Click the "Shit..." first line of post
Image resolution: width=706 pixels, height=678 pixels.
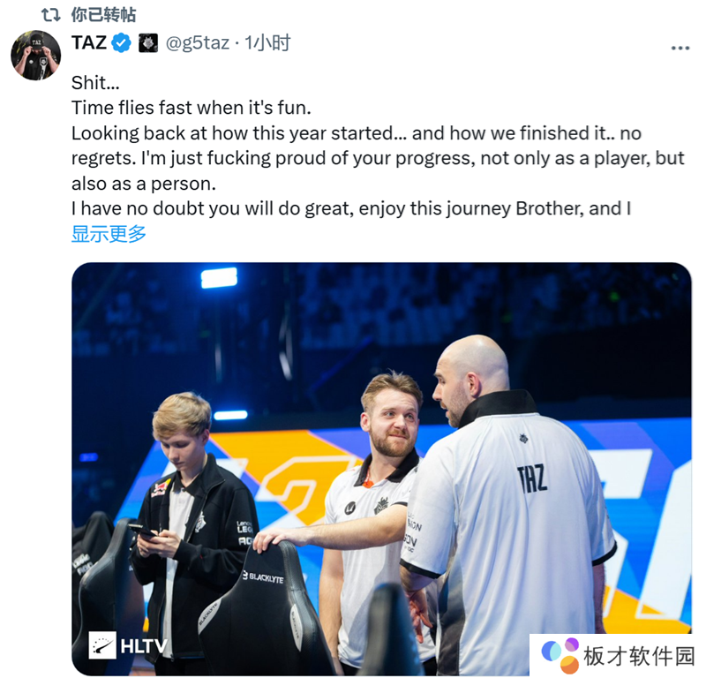pyautogui.click(x=95, y=83)
